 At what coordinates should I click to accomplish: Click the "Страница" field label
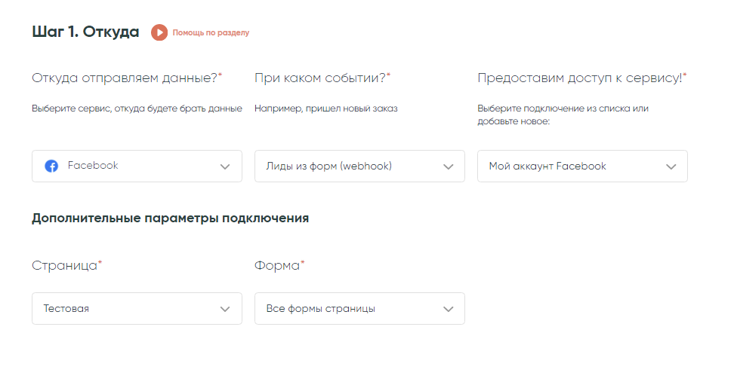click(66, 265)
